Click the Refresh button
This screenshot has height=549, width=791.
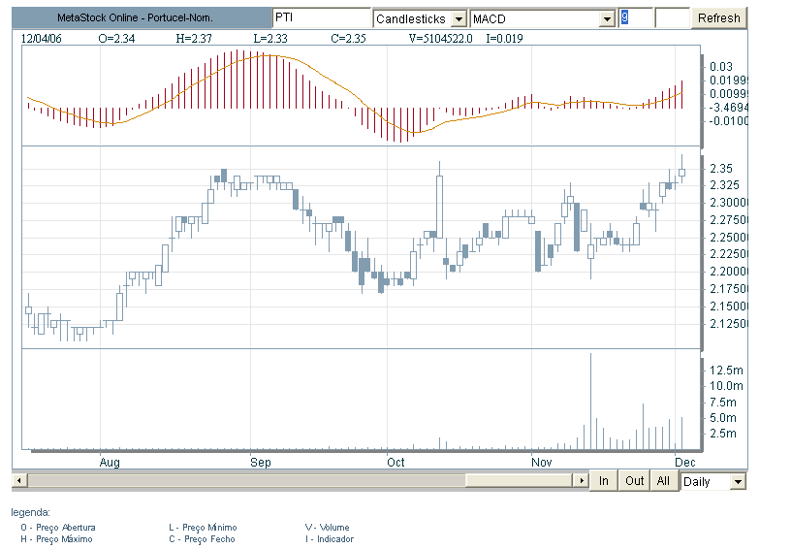coord(718,17)
